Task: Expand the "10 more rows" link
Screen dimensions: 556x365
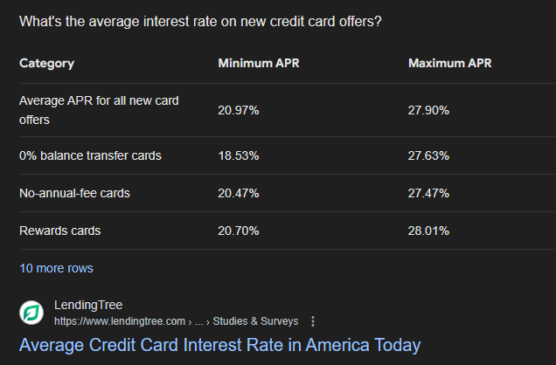Action: pyautogui.click(x=56, y=268)
